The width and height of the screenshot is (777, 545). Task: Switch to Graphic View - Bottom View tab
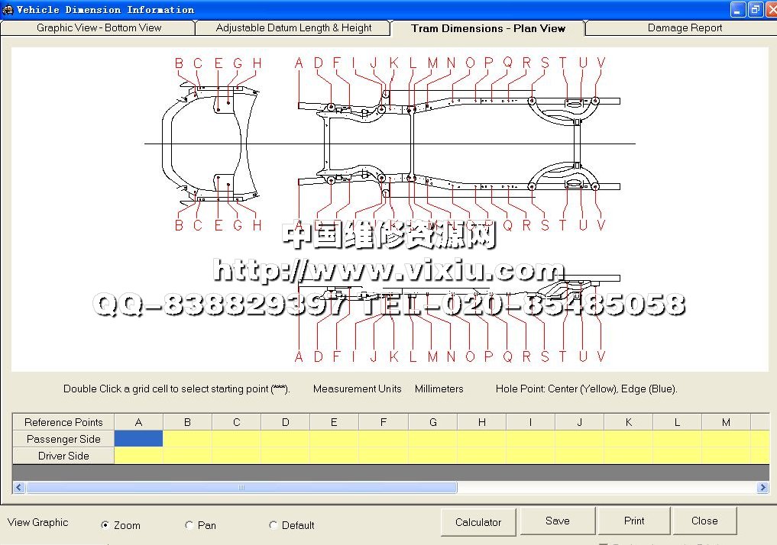[99, 28]
